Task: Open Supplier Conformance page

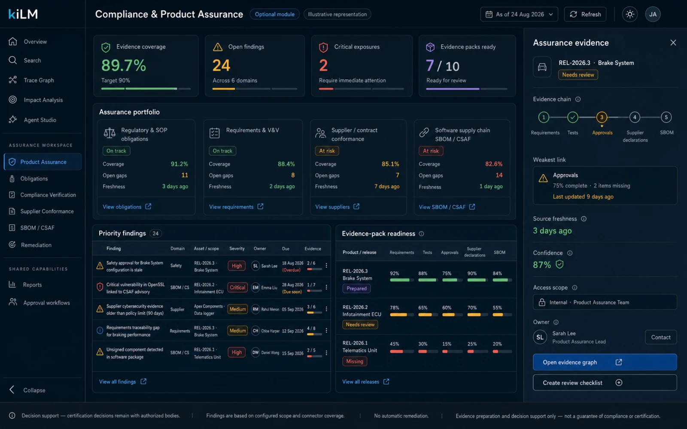Action: click(x=42, y=211)
